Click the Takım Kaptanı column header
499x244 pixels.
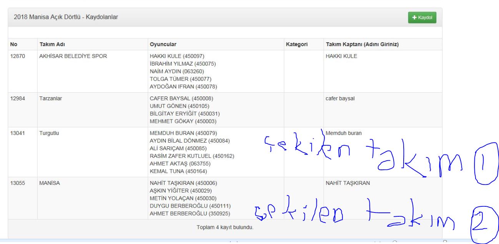tap(362, 45)
